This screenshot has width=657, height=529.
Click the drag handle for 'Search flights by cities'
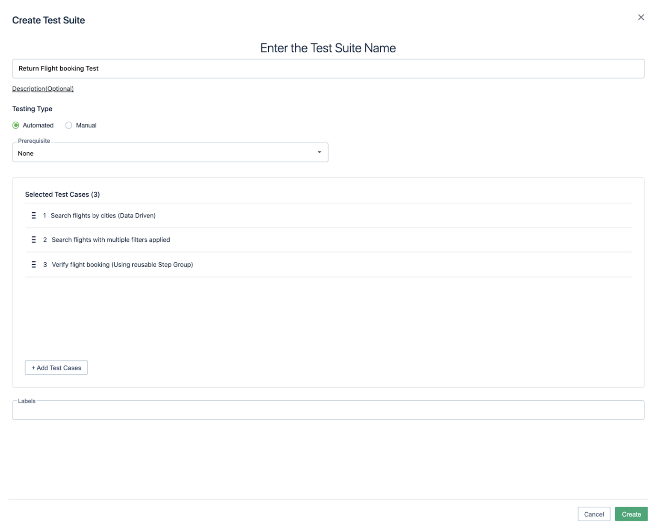point(33,216)
